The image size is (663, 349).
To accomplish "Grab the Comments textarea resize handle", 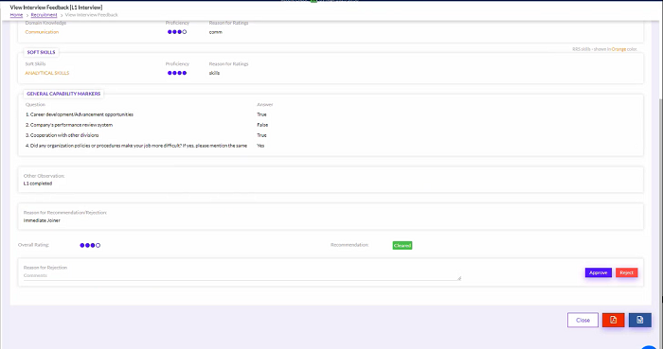I will tap(459, 278).
